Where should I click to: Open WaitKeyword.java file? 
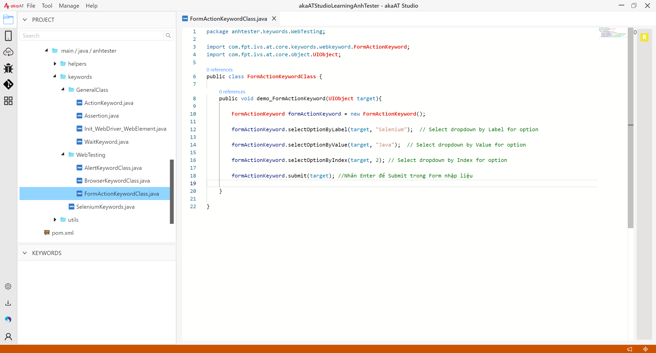pyautogui.click(x=106, y=142)
